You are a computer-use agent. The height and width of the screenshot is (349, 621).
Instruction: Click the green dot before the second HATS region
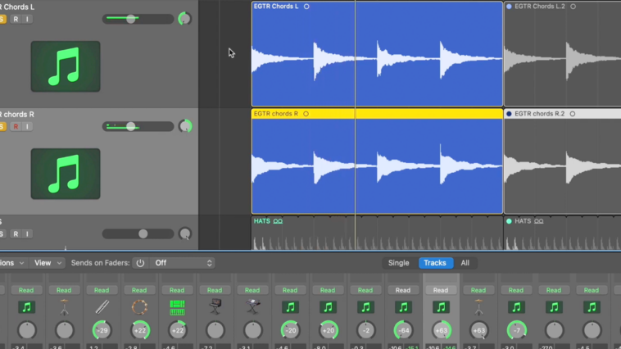[x=509, y=221]
